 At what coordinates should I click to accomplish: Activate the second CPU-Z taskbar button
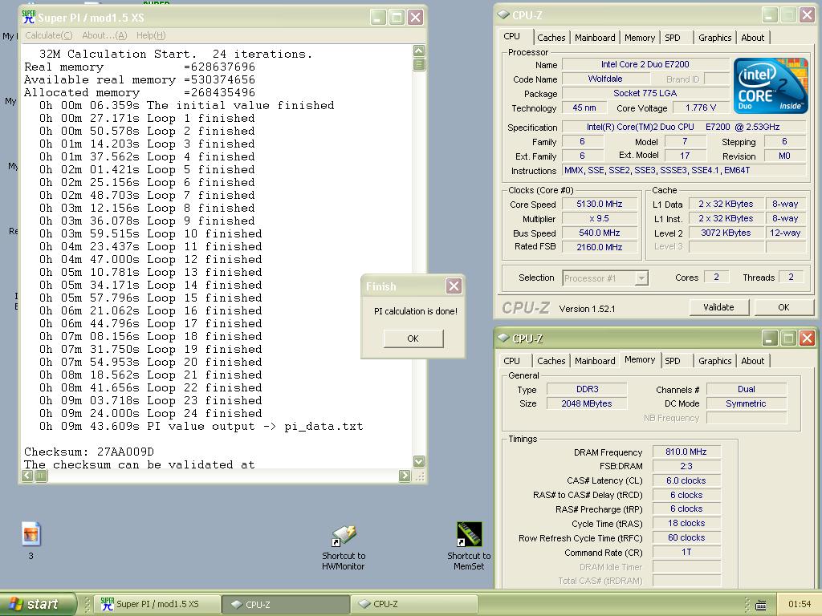[414, 604]
